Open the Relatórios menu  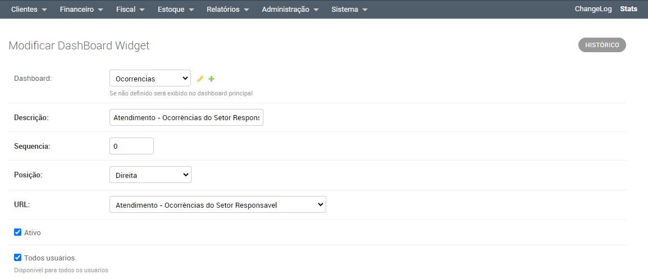point(227,10)
